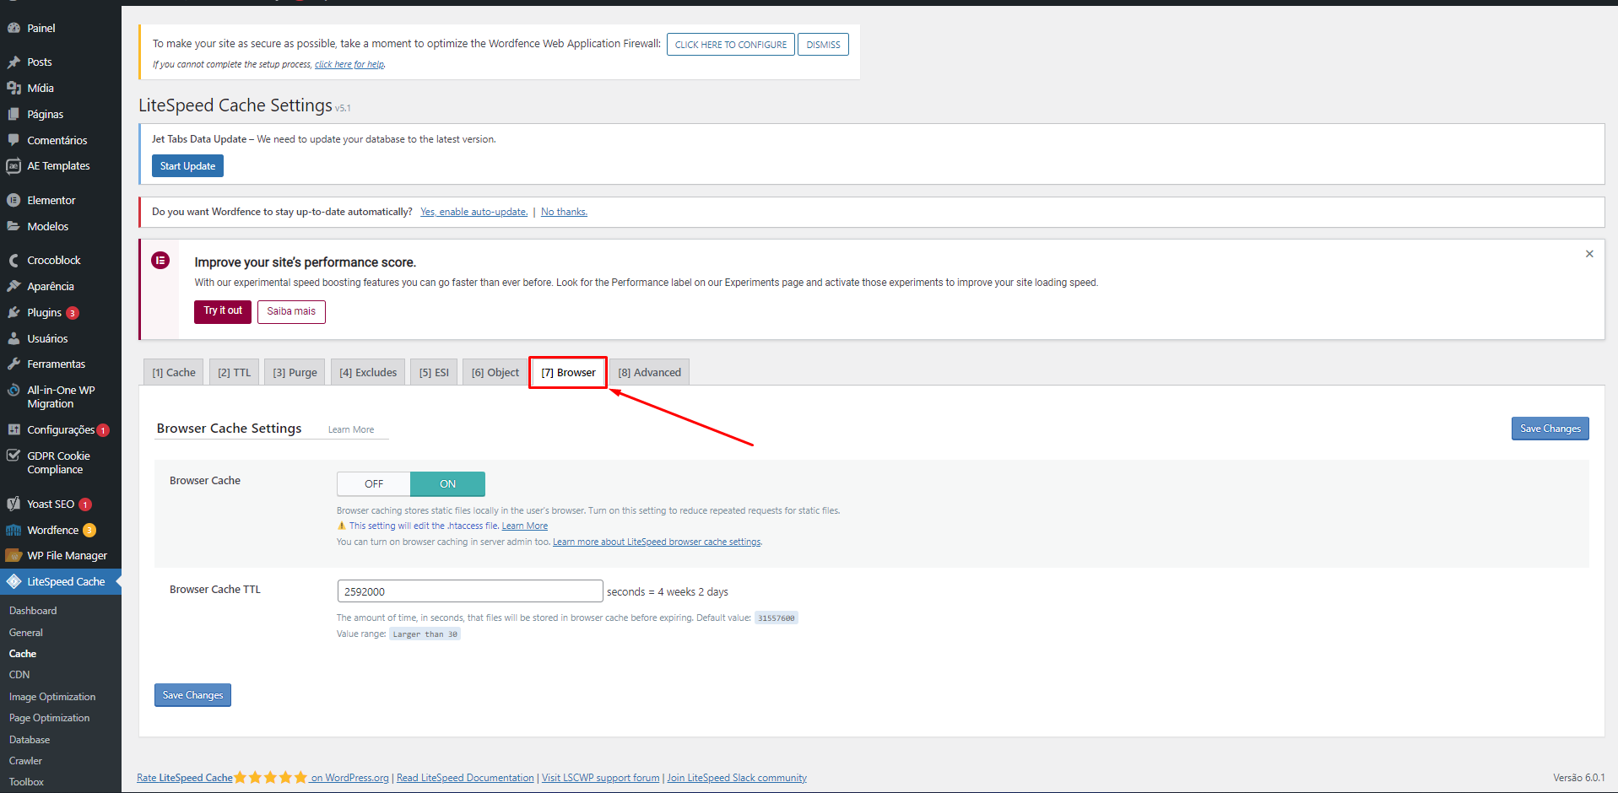Viewport: 1618px width, 793px height.
Task: Turn Browser Cache ON
Action: pyautogui.click(x=447, y=483)
